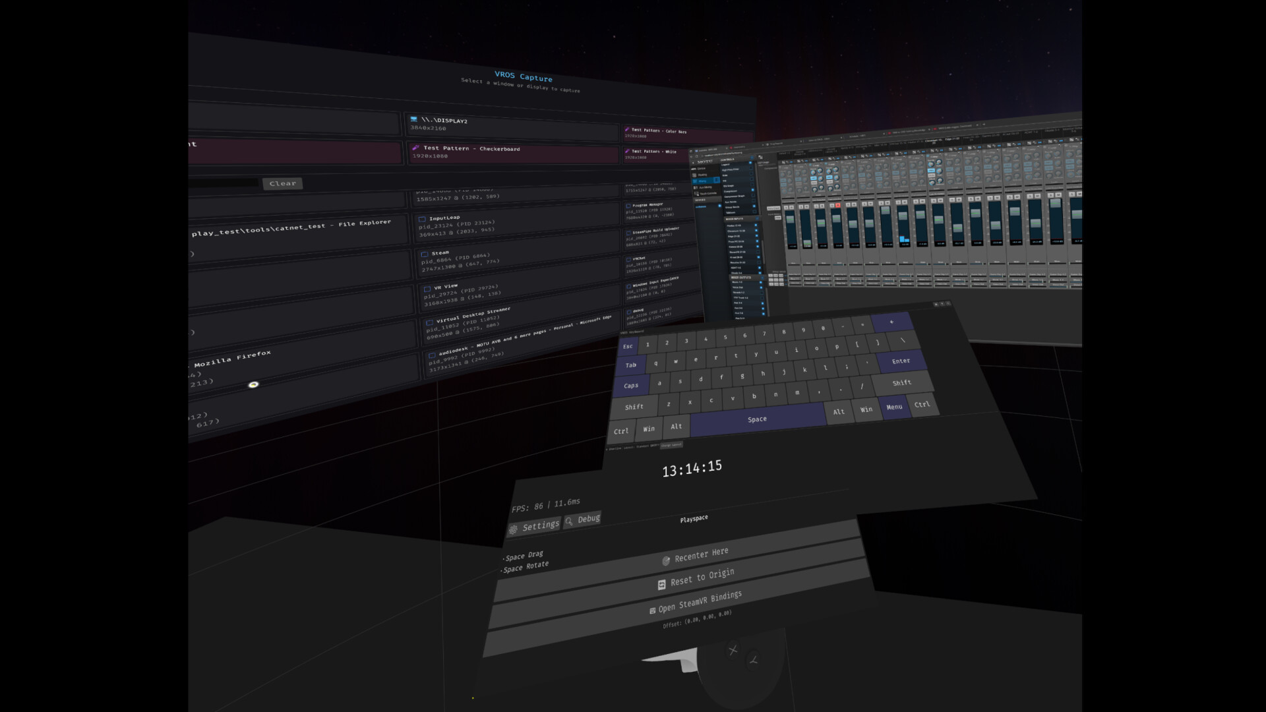Click the Checkerboard test pattern brush icon
The height and width of the screenshot is (712, 1266).
[415, 148]
